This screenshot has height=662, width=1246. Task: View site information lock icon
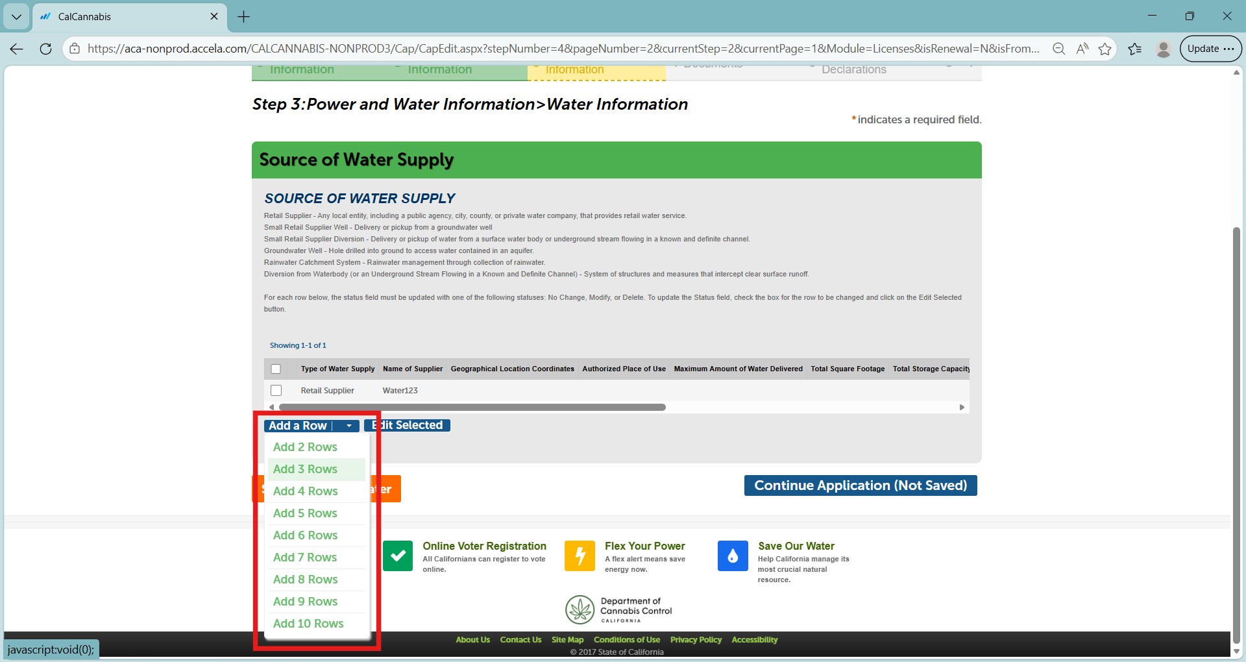(75, 49)
